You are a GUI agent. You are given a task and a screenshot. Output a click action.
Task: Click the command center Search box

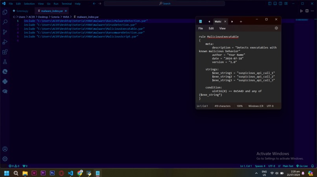[164, 4]
